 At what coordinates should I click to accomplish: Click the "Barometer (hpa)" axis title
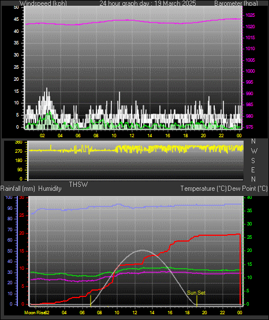click(x=236, y=3)
